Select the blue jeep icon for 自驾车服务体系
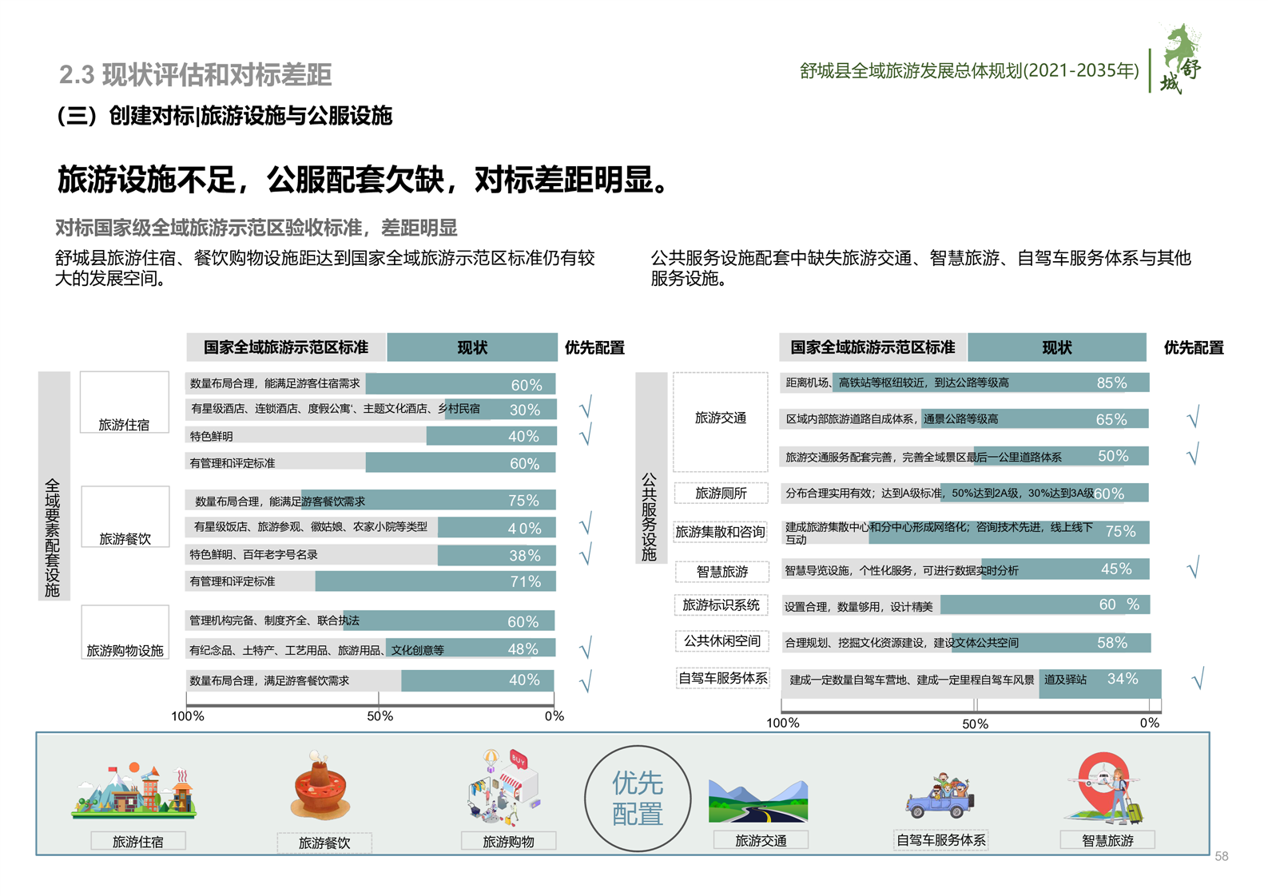 coord(940,795)
